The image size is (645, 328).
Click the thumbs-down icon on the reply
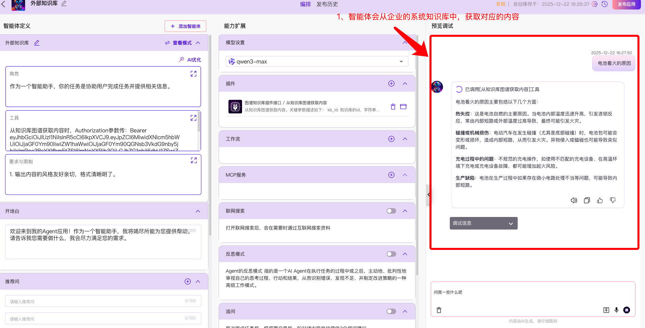[x=613, y=200]
